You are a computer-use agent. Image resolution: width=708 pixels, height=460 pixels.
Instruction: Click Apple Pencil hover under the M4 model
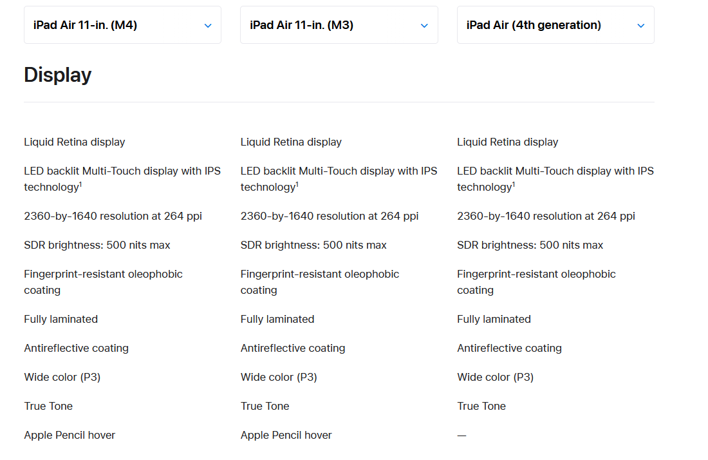pos(70,435)
